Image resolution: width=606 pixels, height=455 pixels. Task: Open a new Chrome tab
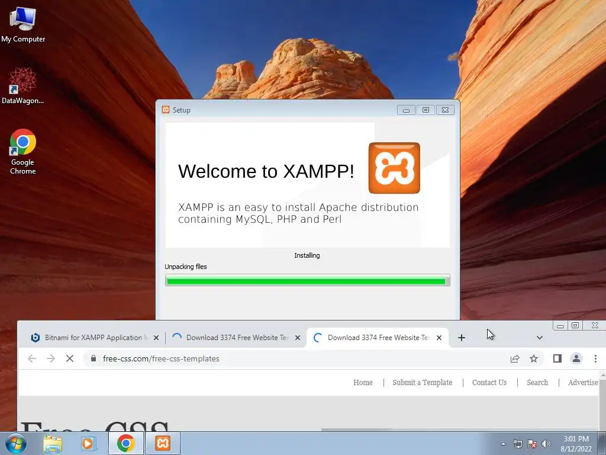pos(462,338)
